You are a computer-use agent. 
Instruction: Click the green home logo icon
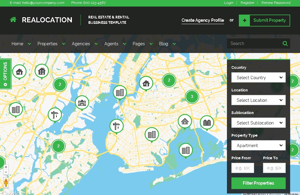[13, 20]
